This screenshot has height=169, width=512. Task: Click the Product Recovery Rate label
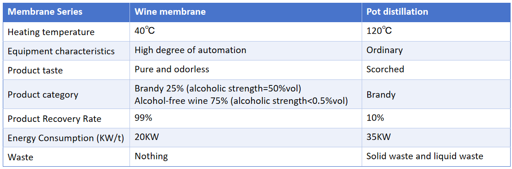click(x=66, y=119)
